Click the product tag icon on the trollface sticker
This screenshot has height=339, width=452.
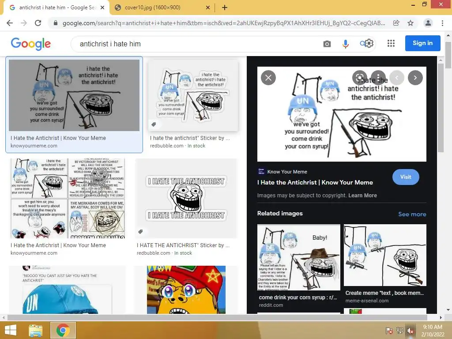tap(140, 231)
